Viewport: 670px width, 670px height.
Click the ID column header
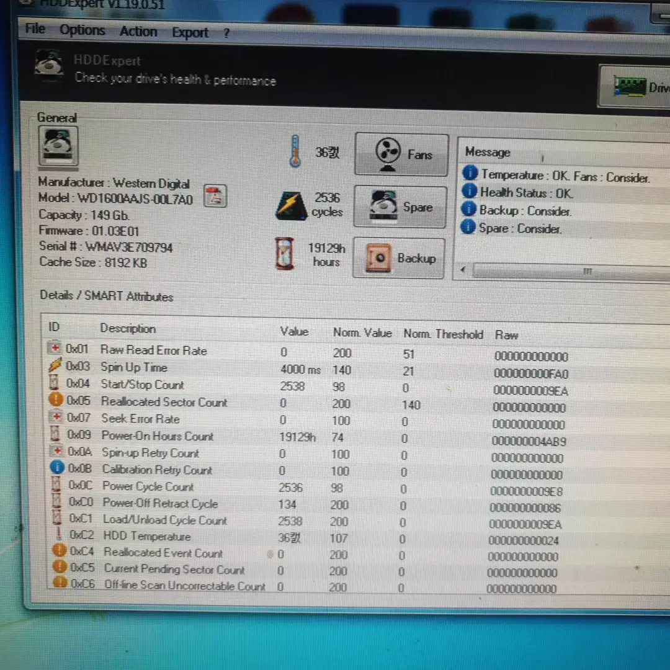coord(54,327)
